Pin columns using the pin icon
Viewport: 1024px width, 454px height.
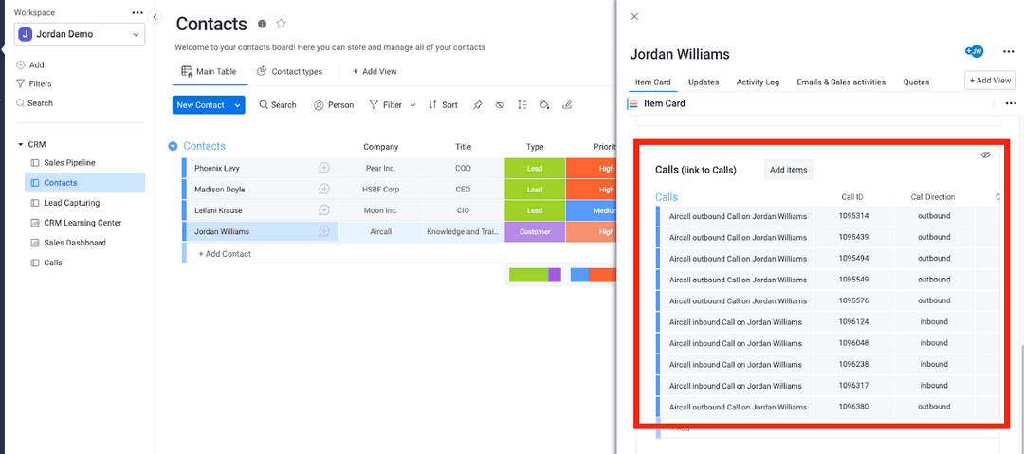(x=477, y=105)
